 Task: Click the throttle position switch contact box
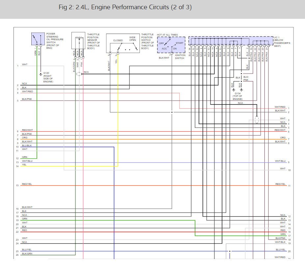(x=123, y=43)
